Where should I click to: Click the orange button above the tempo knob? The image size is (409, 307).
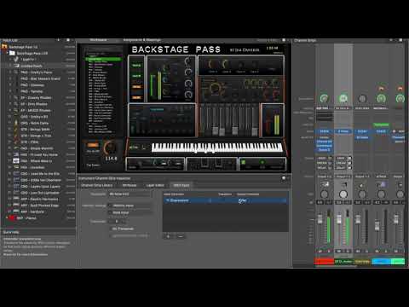tap(93, 145)
